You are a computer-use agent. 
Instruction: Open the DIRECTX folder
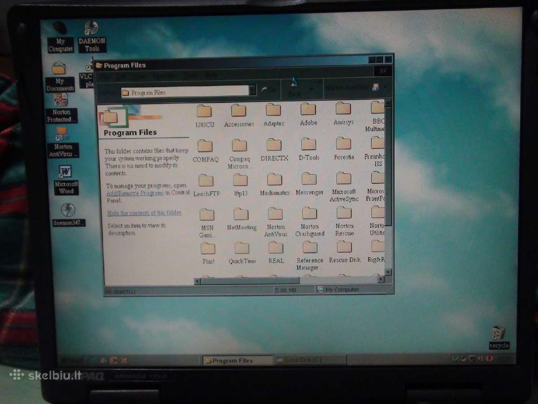point(274,150)
